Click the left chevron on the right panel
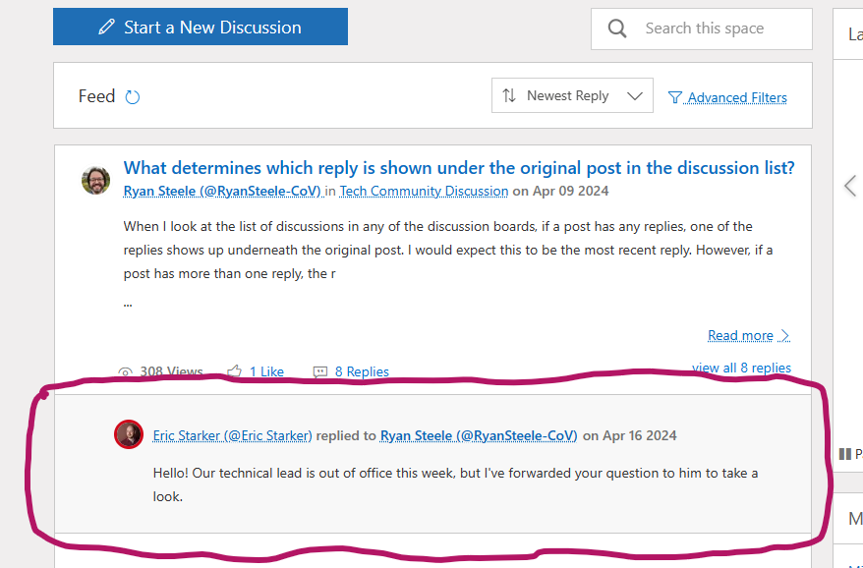 850,186
